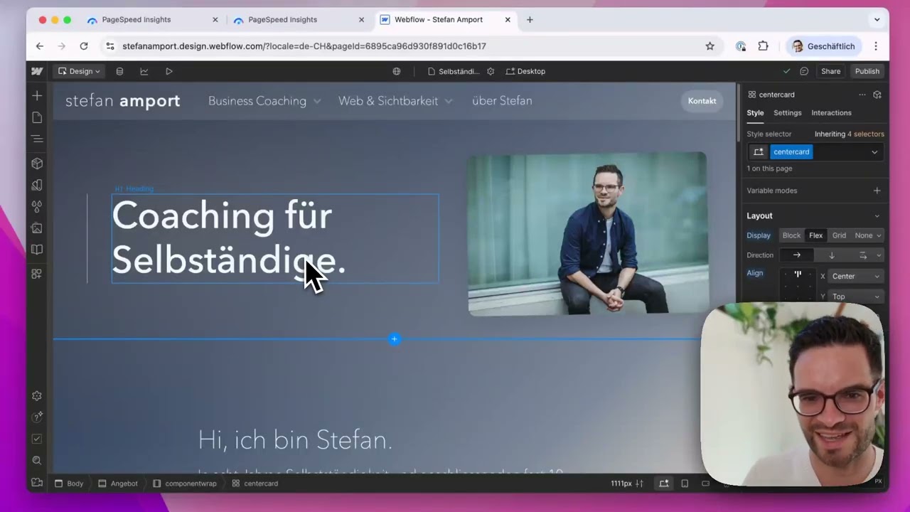
Task: Set flex direction to vertical arrow
Action: point(831,255)
